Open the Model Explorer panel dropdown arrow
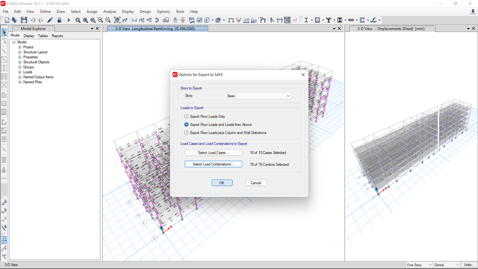 [x=92, y=29]
